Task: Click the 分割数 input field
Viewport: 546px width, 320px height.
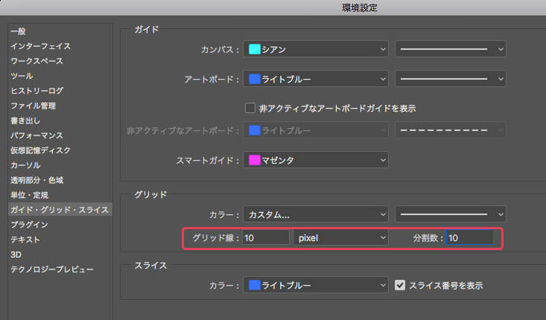Action: (x=470, y=238)
